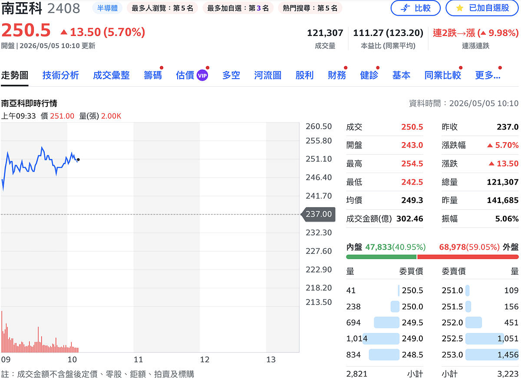
Task: Click the 昨量 value 141,685
Action: click(x=503, y=200)
